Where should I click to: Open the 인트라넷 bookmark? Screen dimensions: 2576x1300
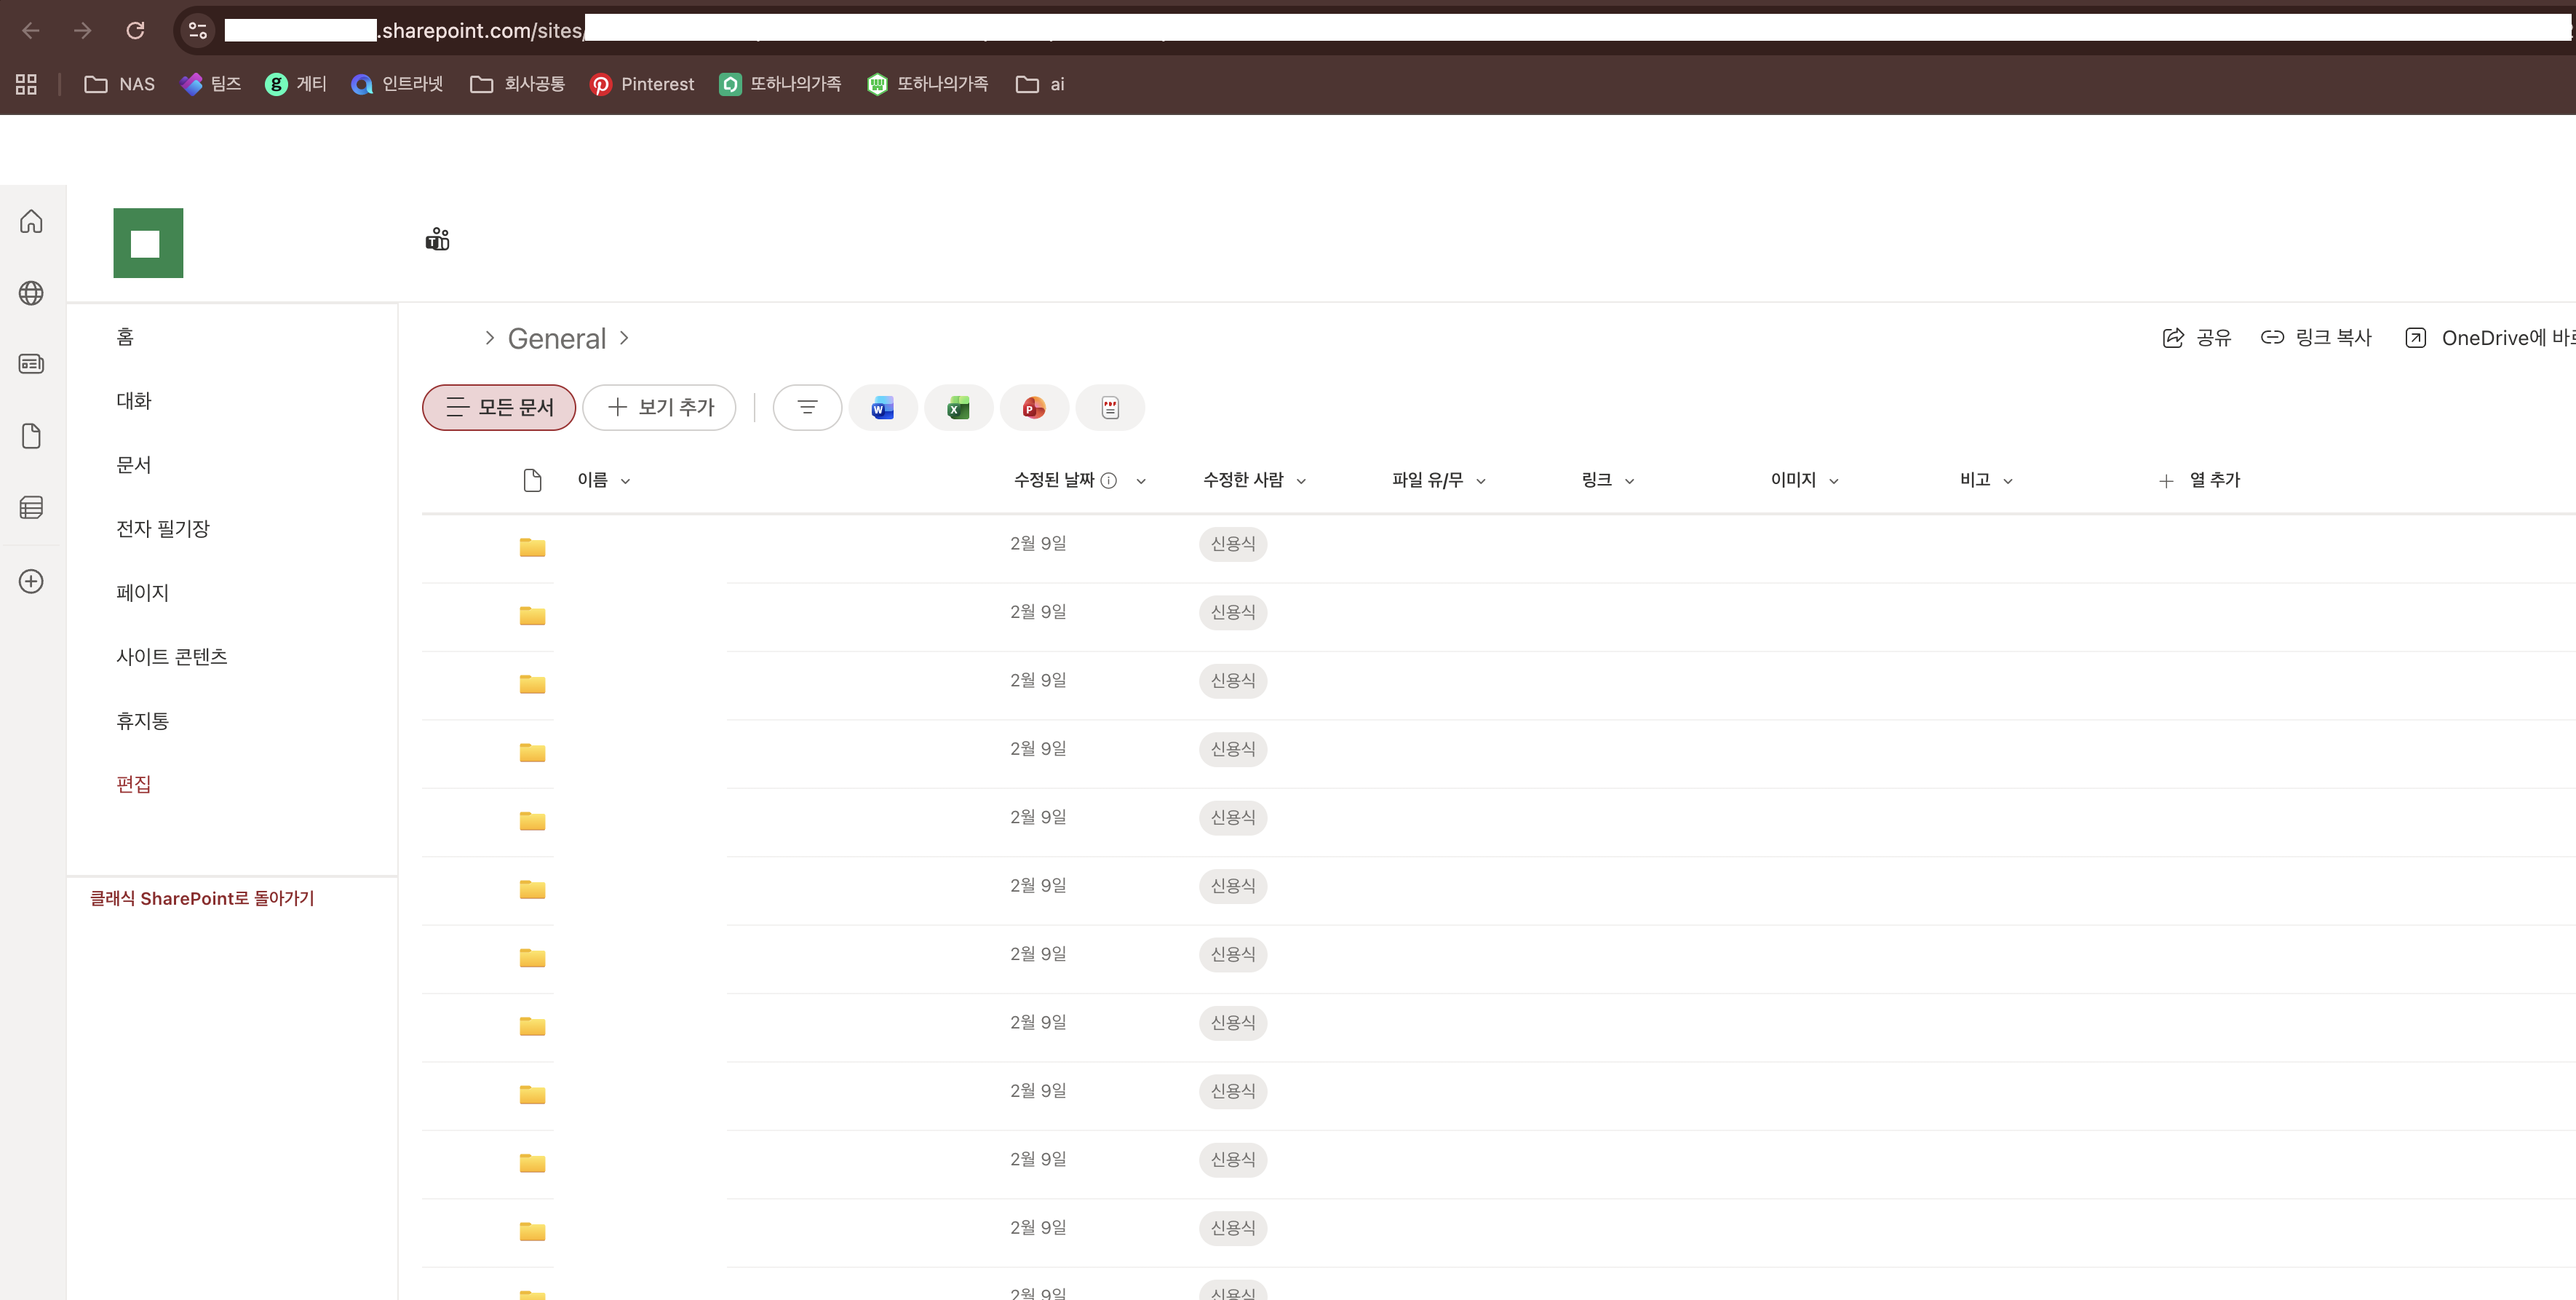(x=397, y=84)
